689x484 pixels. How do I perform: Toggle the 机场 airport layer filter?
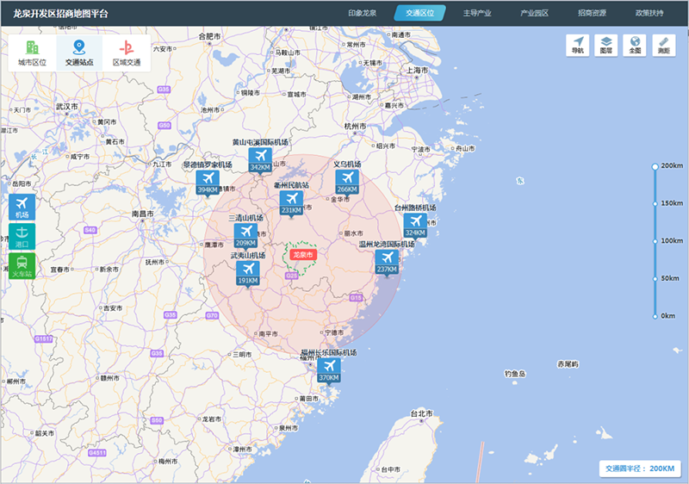point(22,208)
